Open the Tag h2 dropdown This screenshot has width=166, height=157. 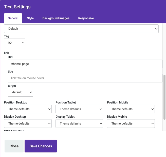(x=15, y=43)
